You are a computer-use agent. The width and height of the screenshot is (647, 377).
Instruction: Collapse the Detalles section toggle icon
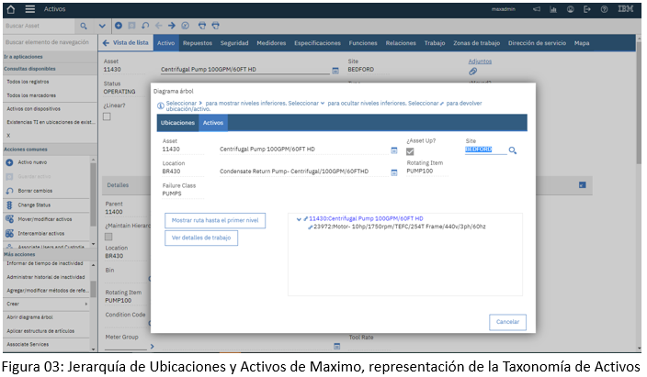tap(583, 185)
